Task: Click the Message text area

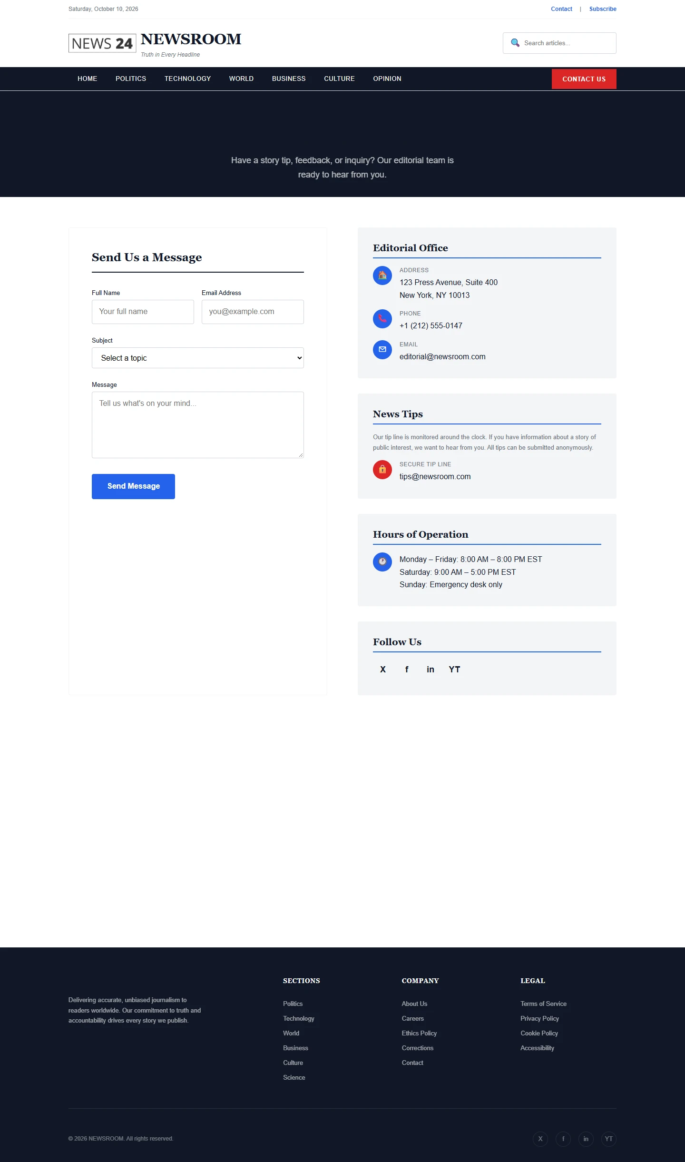Action: [x=198, y=425]
